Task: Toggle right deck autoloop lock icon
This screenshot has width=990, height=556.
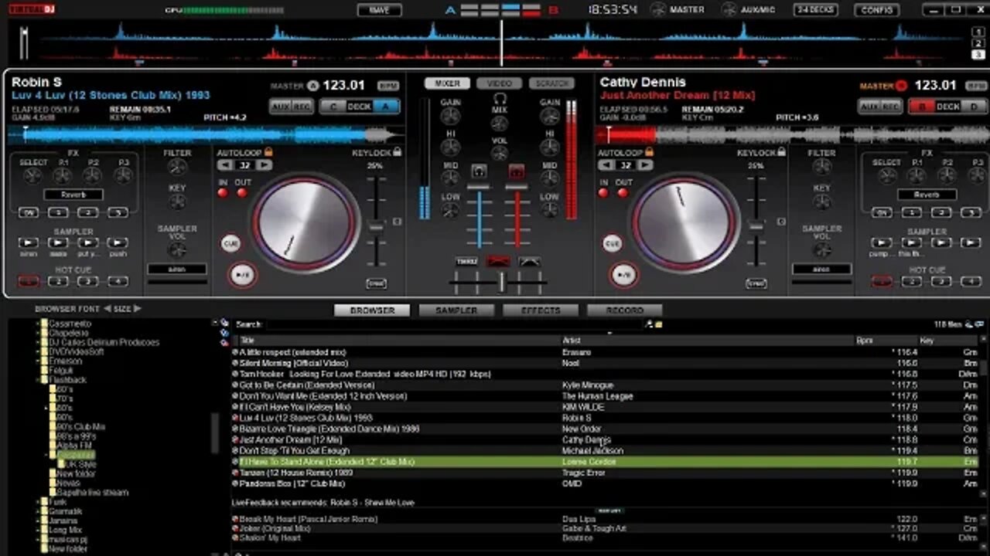Action: click(649, 153)
